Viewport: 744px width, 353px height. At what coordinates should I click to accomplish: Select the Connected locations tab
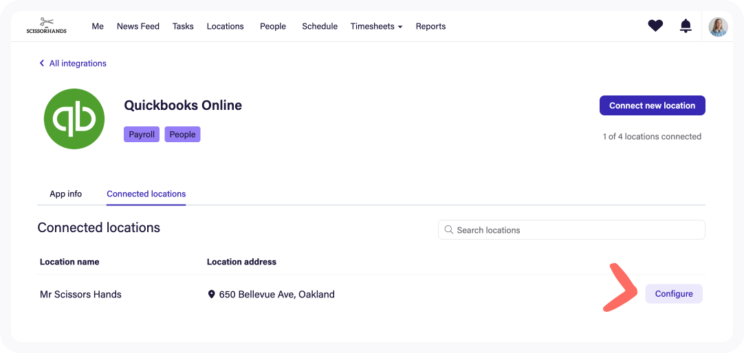click(x=146, y=194)
